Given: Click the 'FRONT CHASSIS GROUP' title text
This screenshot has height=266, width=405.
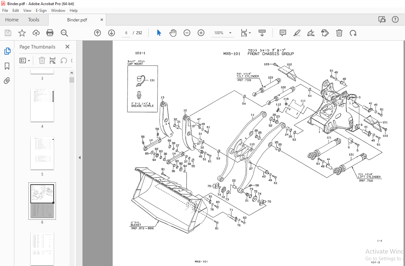Looking at the screenshot, I should [x=270, y=54].
